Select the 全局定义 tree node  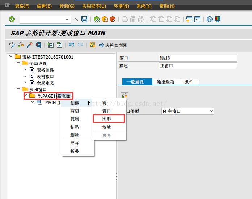(45, 83)
